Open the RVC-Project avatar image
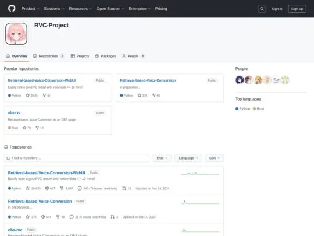 coord(16,34)
